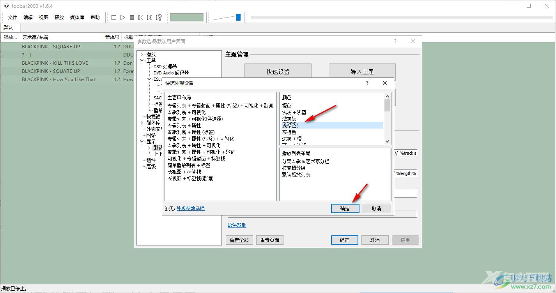Close the preferences dialog window
The width and height of the screenshot is (556, 293).
(413, 41)
